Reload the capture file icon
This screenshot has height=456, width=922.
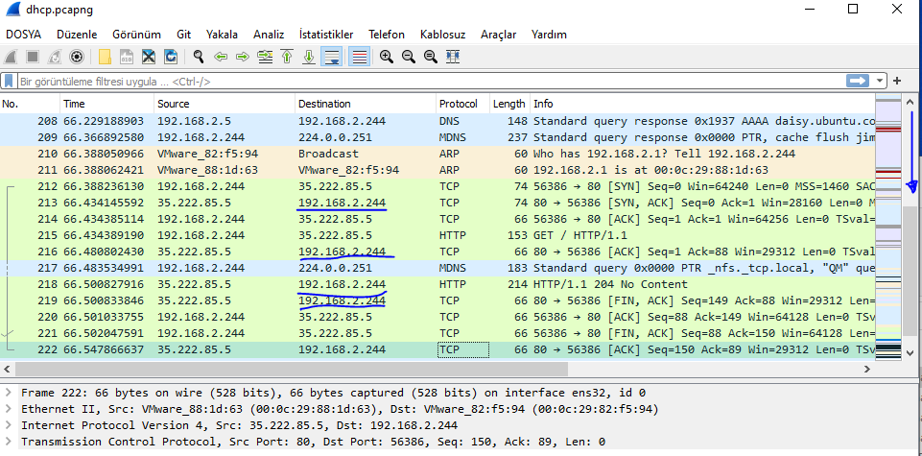point(171,57)
